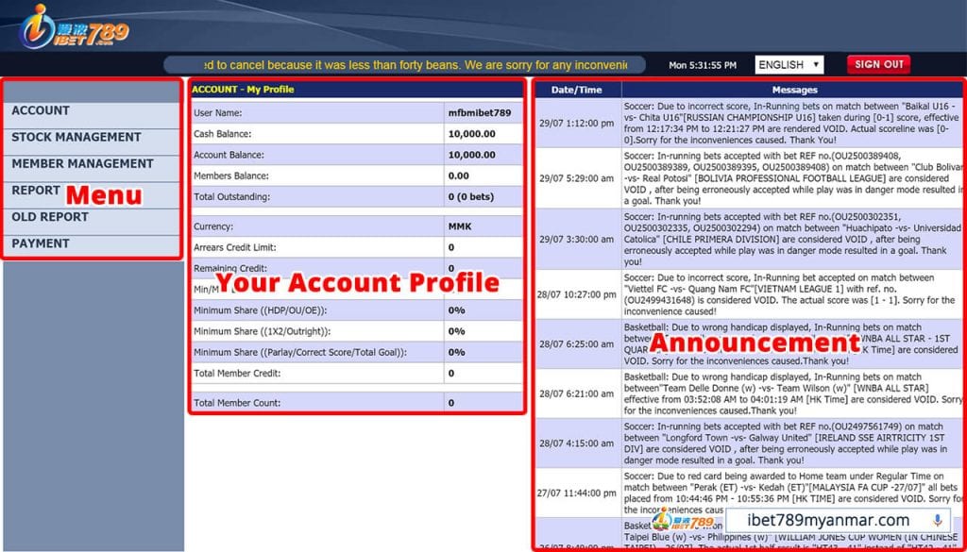Open the ENGLISH language dropdown

point(789,64)
